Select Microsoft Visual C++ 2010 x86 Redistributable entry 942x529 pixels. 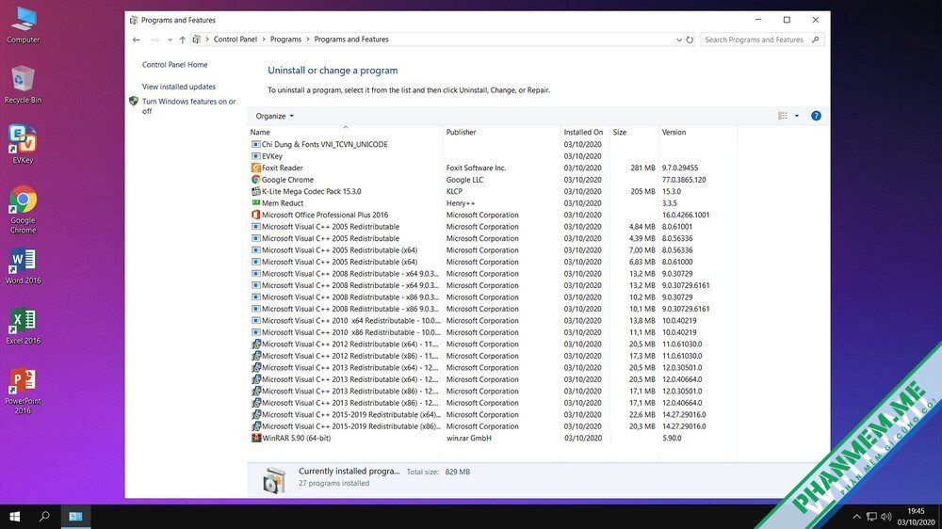350,332
